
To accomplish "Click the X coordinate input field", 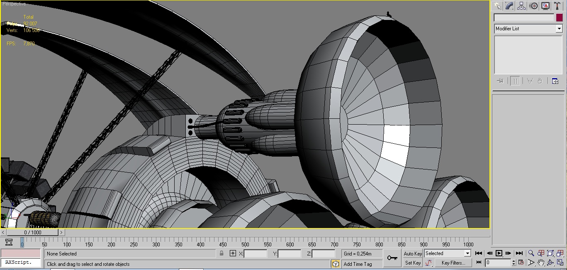I will click(255, 254).
